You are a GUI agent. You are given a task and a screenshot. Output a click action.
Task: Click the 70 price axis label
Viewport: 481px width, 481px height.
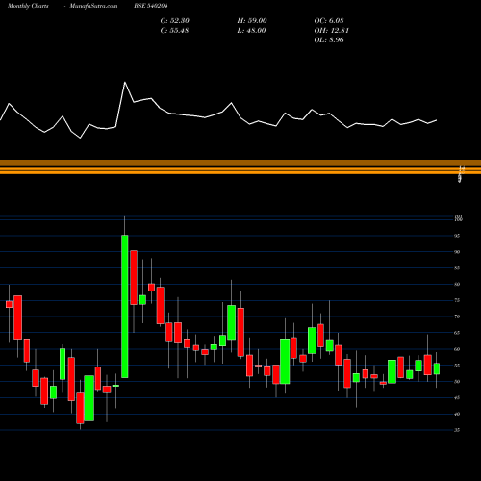click(457, 316)
